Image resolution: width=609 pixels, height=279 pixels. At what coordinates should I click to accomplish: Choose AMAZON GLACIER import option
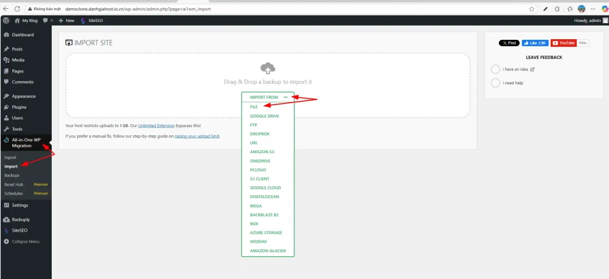pos(268,251)
